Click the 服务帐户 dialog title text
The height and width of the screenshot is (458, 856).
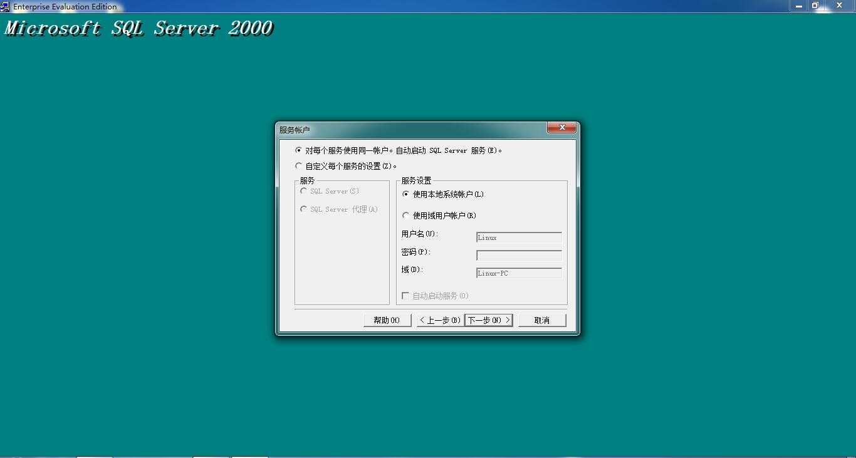coord(295,130)
